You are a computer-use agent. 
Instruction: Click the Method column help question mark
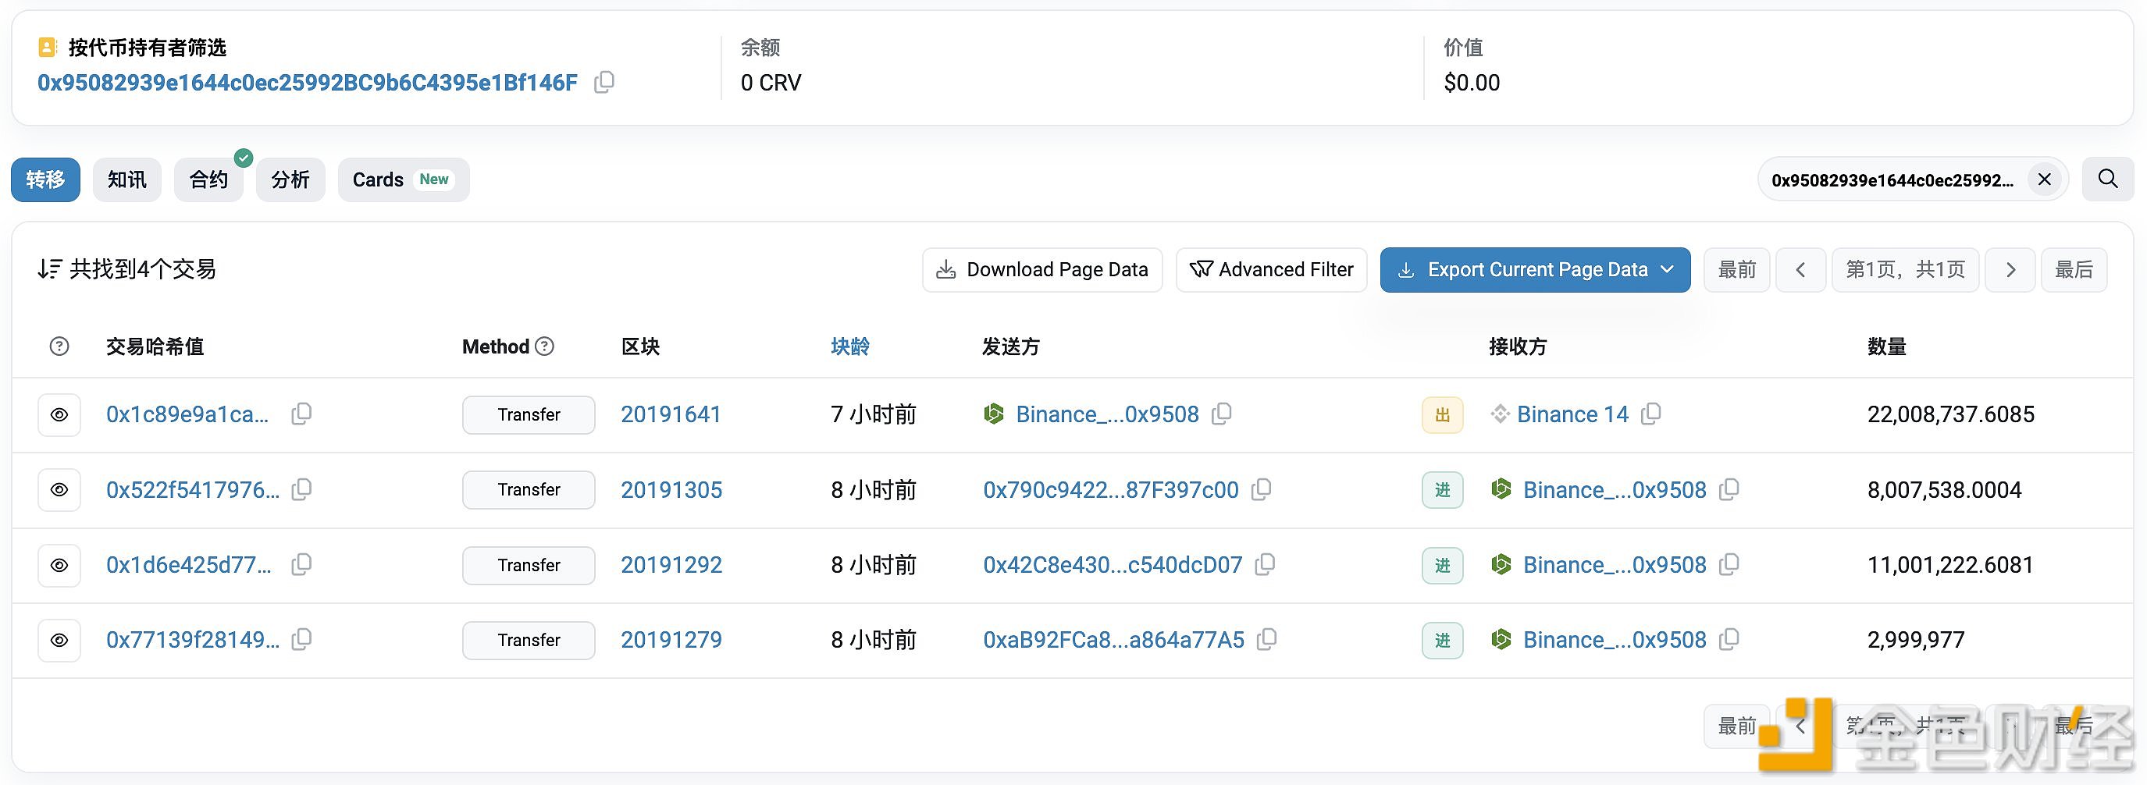pyautogui.click(x=544, y=346)
